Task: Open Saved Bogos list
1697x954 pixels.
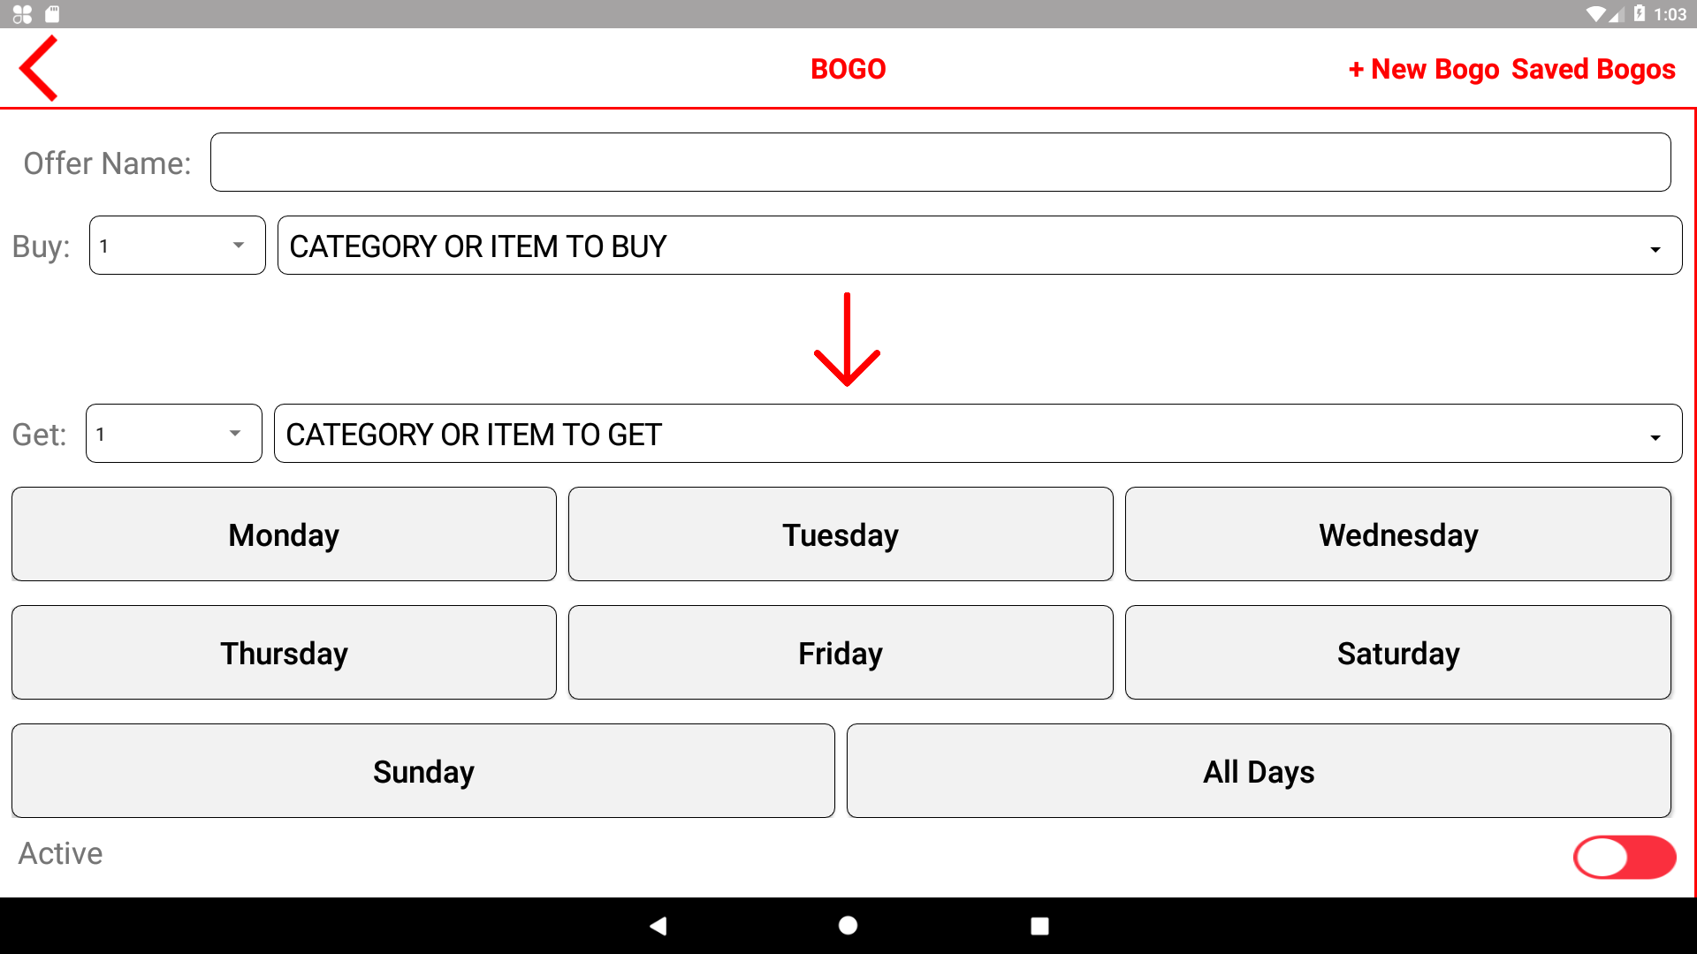Action: pos(1593,69)
